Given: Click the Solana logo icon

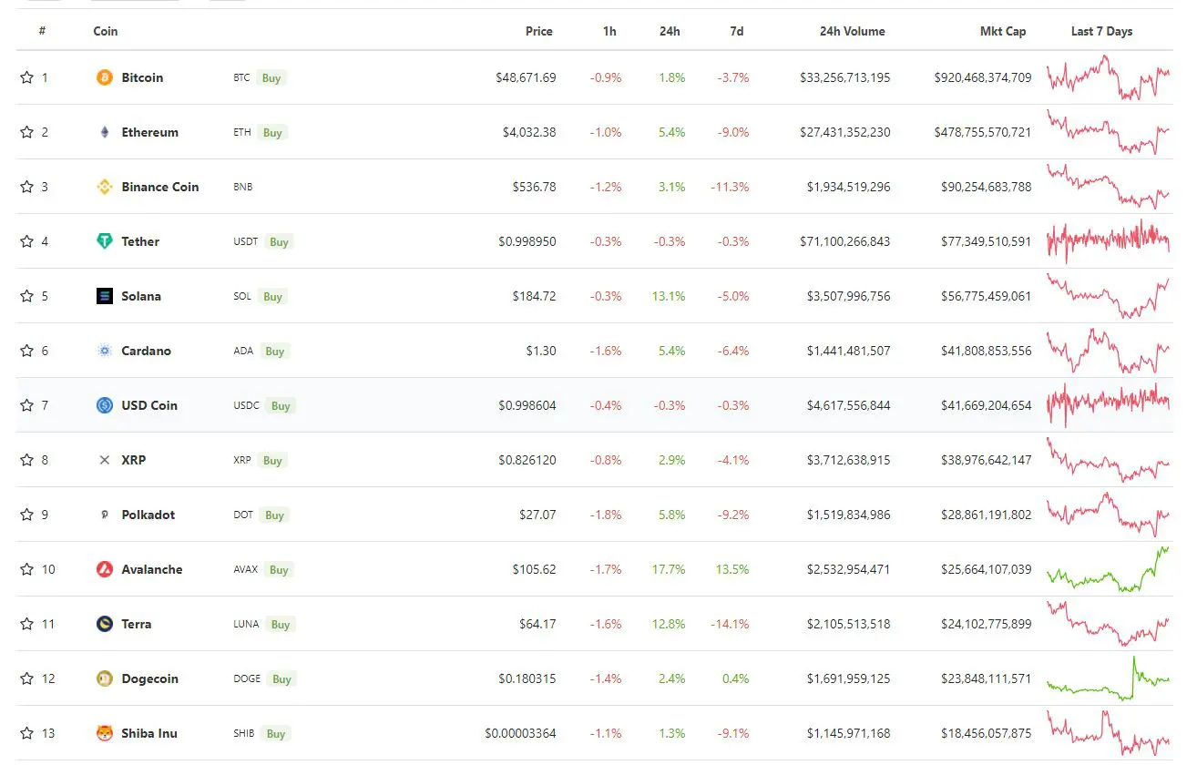Looking at the screenshot, I should (105, 296).
